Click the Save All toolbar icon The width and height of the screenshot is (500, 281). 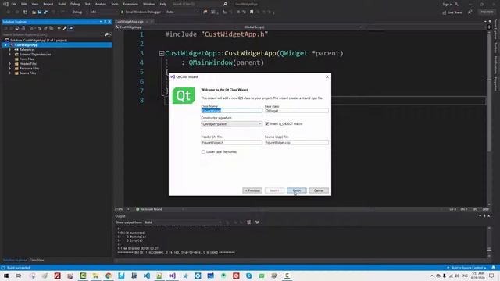(45, 12)
